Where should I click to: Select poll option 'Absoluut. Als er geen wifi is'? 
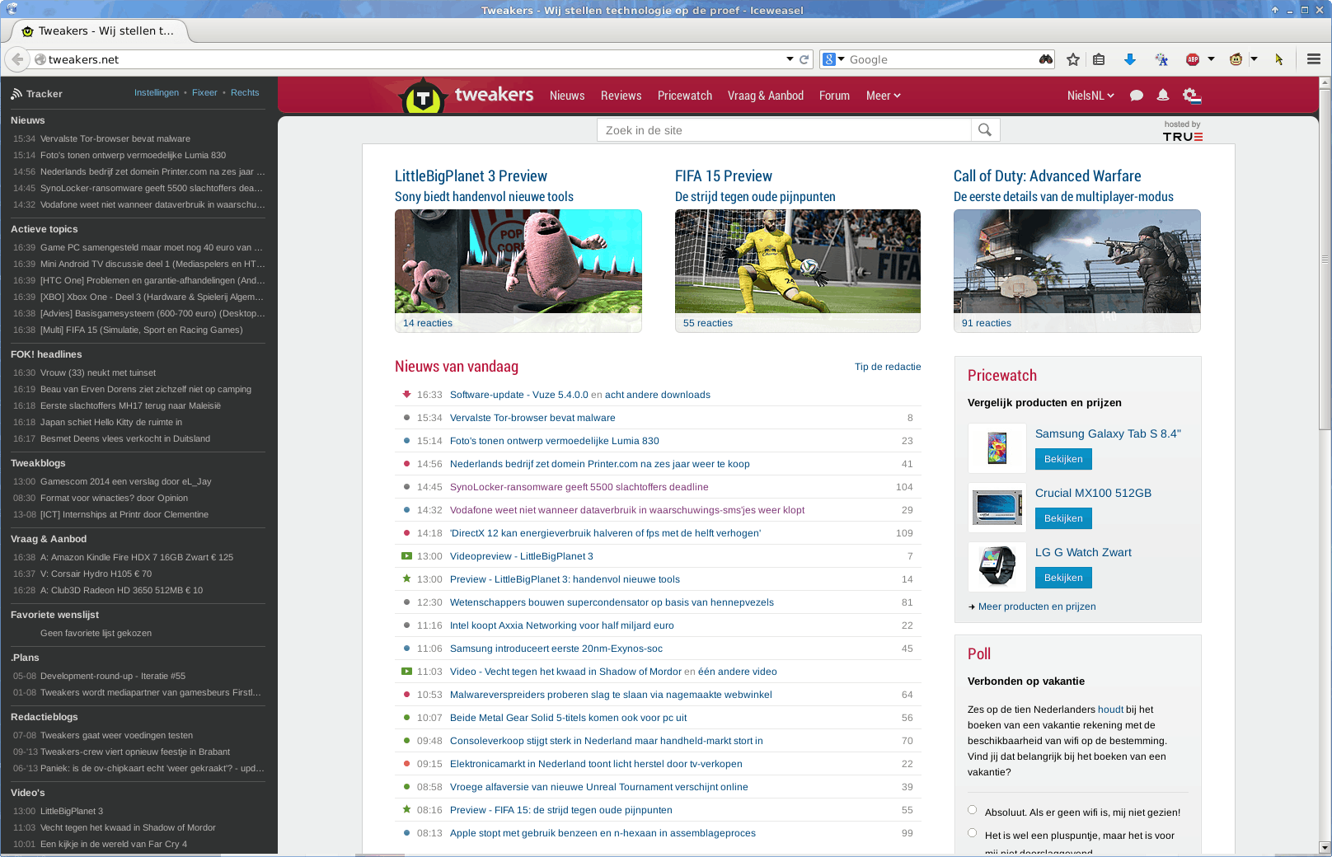[973, 810]
